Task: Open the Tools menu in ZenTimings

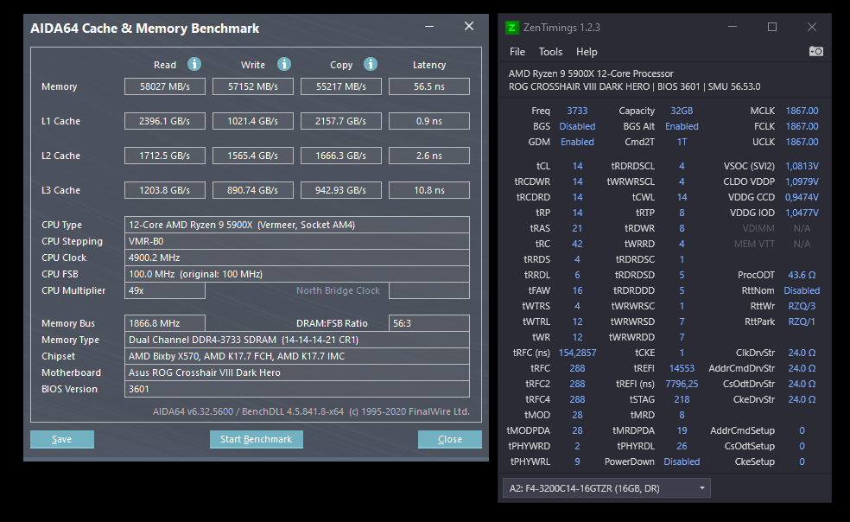Action: [x=550, y=52]
